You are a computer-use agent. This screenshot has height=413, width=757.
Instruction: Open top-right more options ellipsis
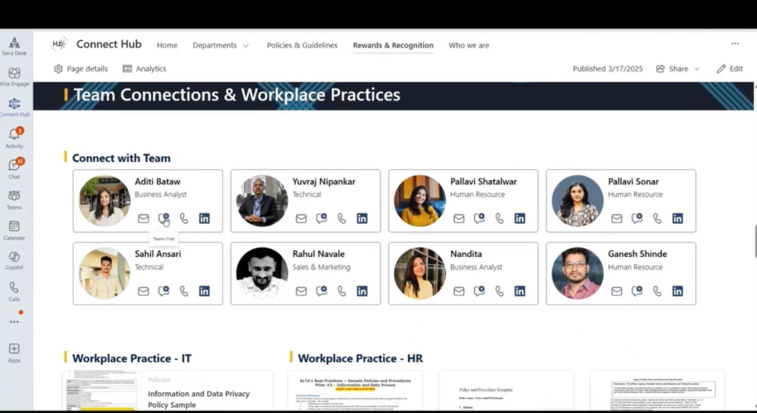(x=735, y=44)
